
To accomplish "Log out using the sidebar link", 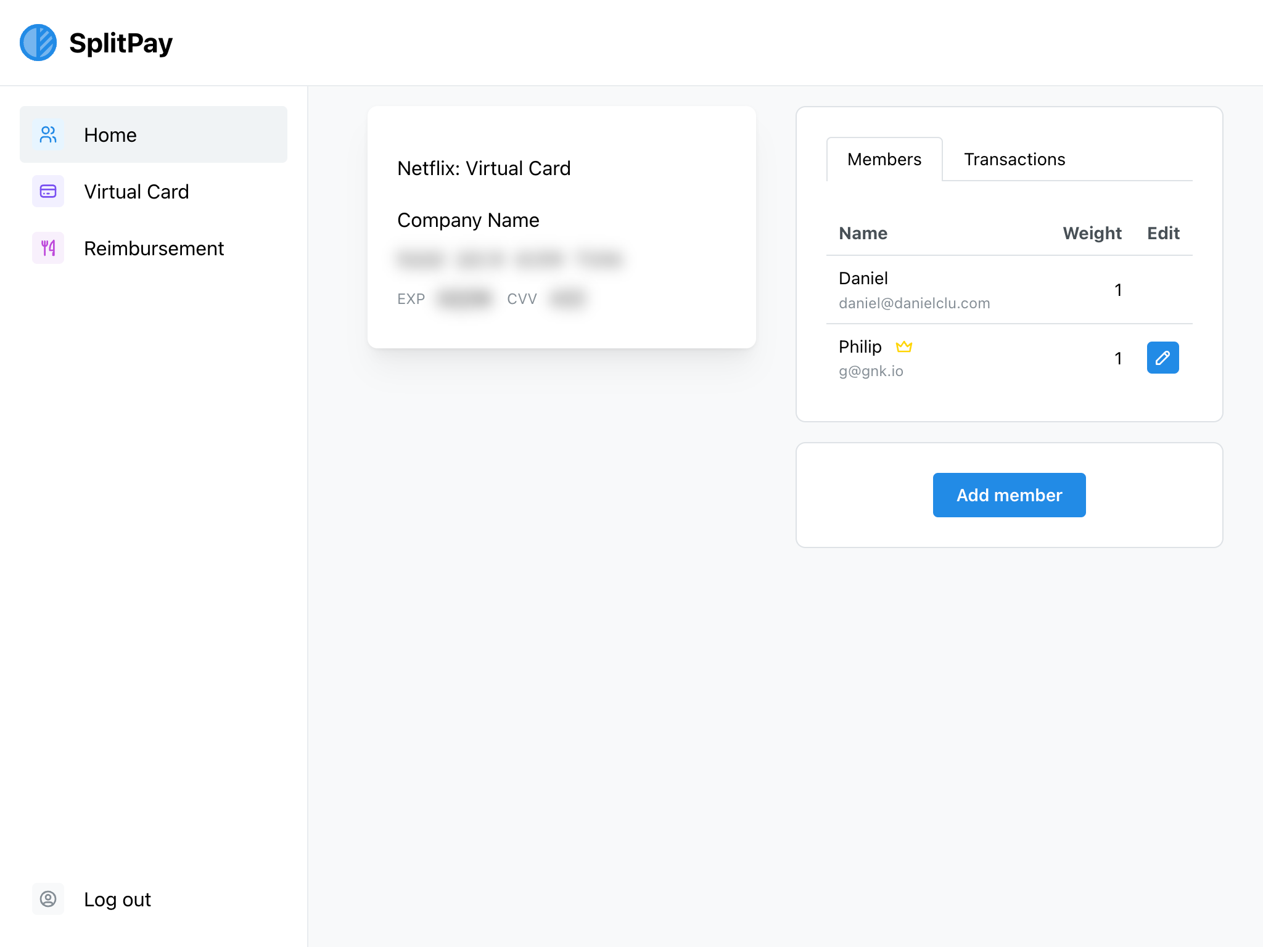I will (x=117, y=900).
